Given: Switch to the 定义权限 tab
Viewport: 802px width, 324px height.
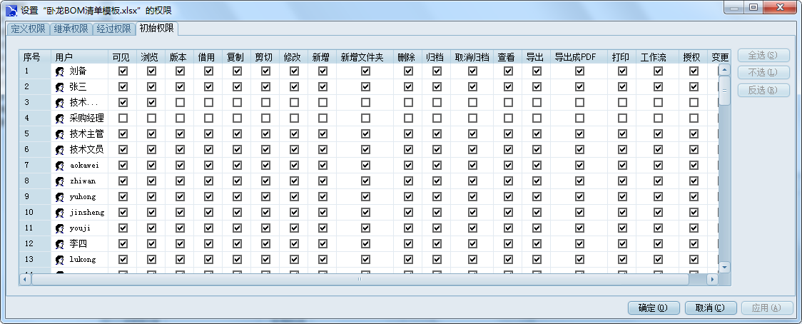Looking at the screenshot, I should point(29,29).
